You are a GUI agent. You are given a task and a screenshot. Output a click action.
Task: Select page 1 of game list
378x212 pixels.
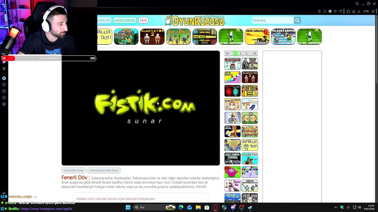click(235, 54)
